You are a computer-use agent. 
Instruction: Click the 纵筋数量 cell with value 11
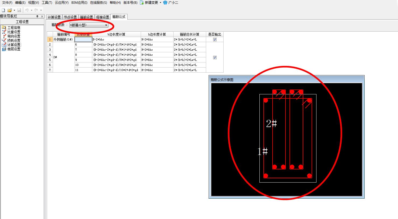coord(83,70)
